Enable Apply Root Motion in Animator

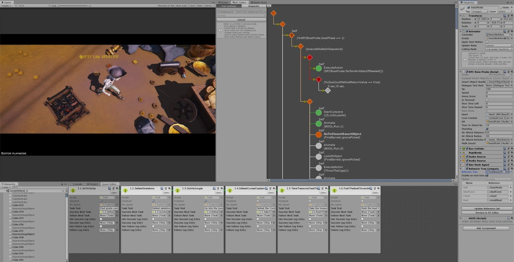click(487, 42)
